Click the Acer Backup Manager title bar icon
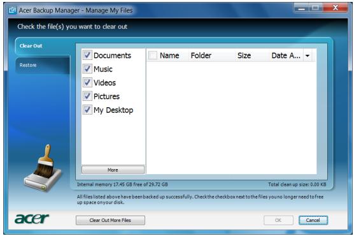This screenshot has height=236, width=354. tap(12, 10)
